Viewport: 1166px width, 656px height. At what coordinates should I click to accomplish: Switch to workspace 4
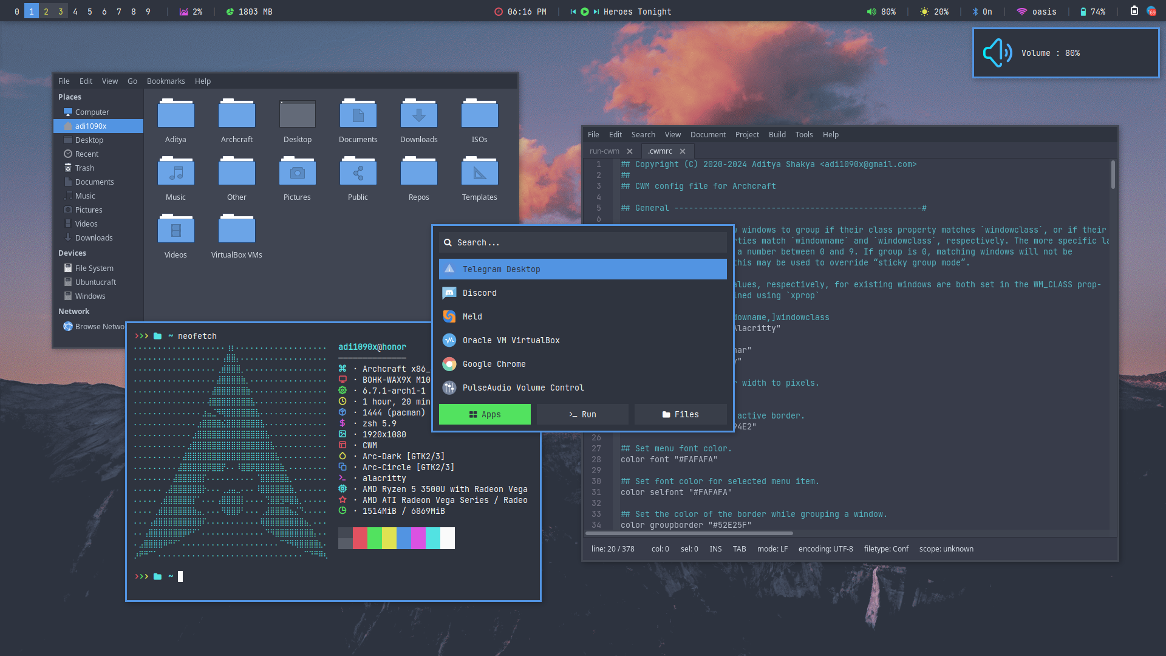pyautogui.click(x=75, y=12)
